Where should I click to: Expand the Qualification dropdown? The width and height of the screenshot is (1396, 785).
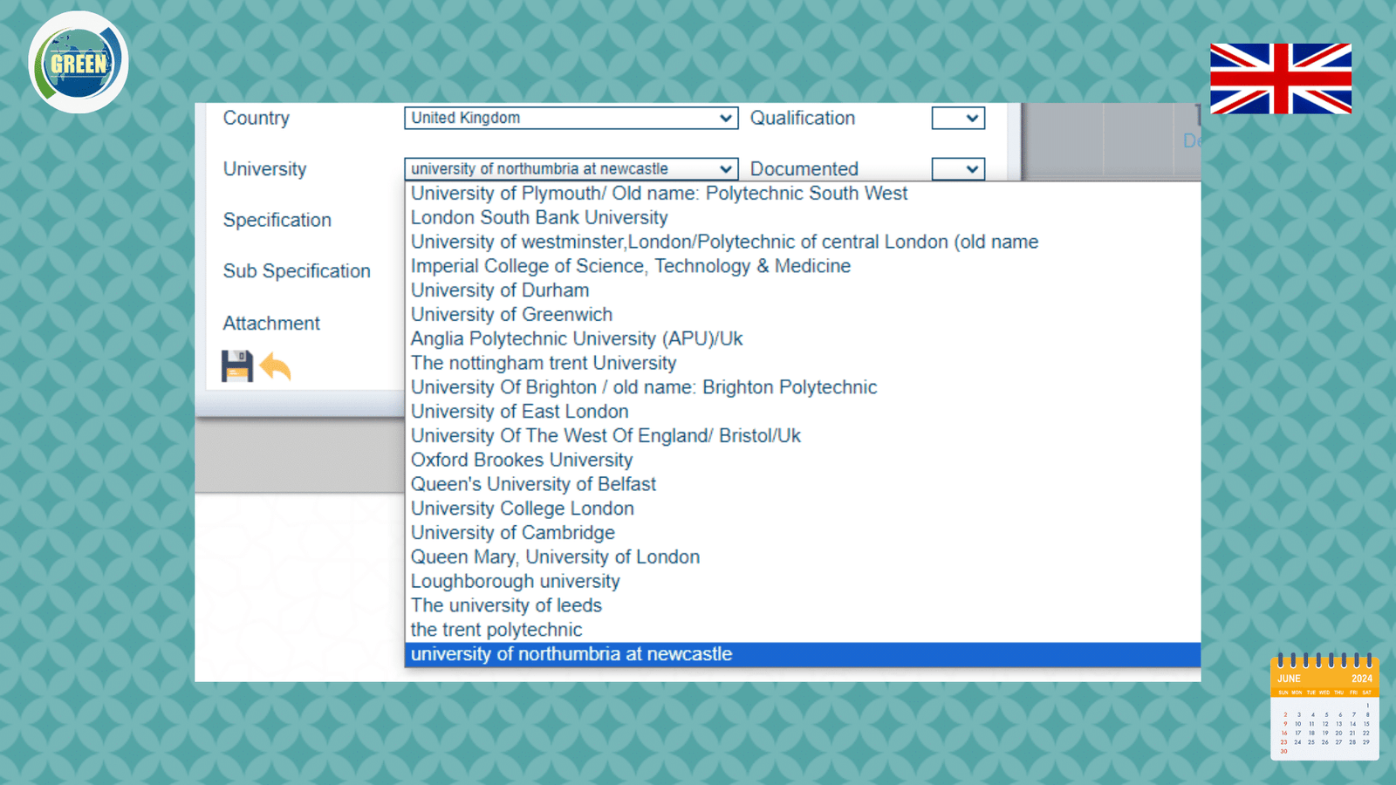coord(958,118)
